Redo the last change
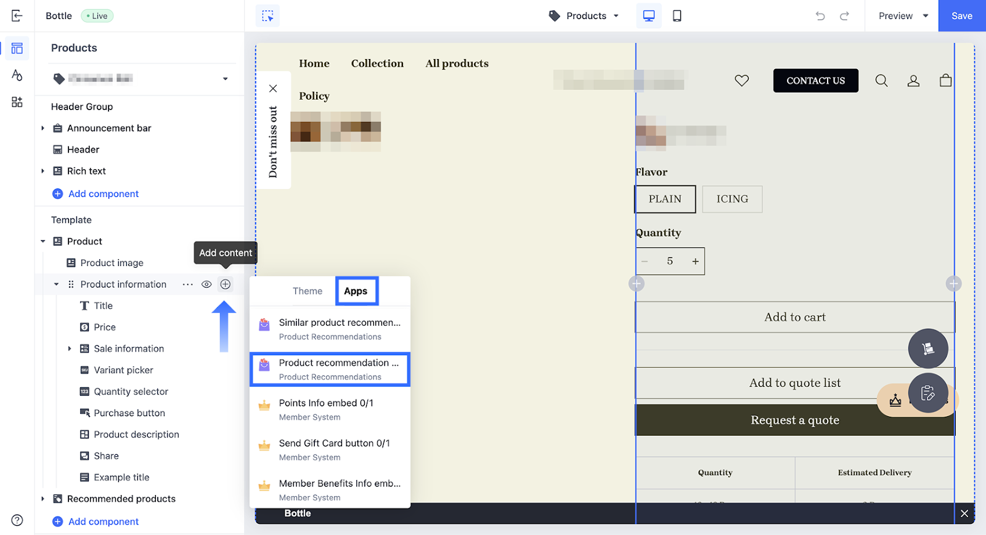Image resolution: width=986 pixels, height=535 pixels. click(844, 16)
